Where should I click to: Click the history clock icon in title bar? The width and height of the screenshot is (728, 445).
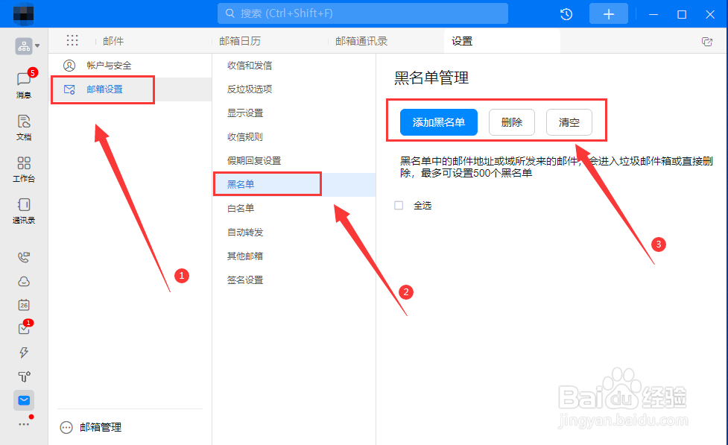[x=566, y=14]
